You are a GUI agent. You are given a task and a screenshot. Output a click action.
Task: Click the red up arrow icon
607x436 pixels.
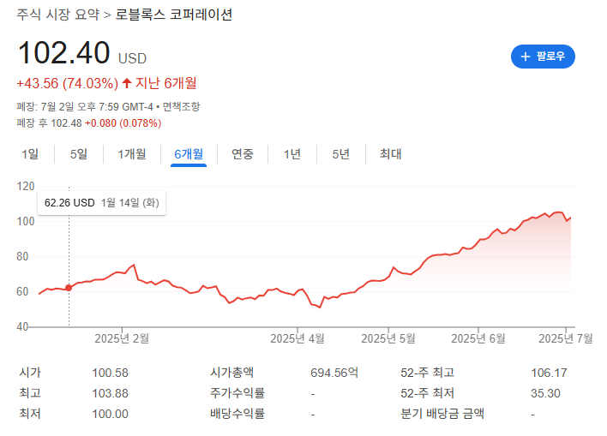click(x=127, y=83)
